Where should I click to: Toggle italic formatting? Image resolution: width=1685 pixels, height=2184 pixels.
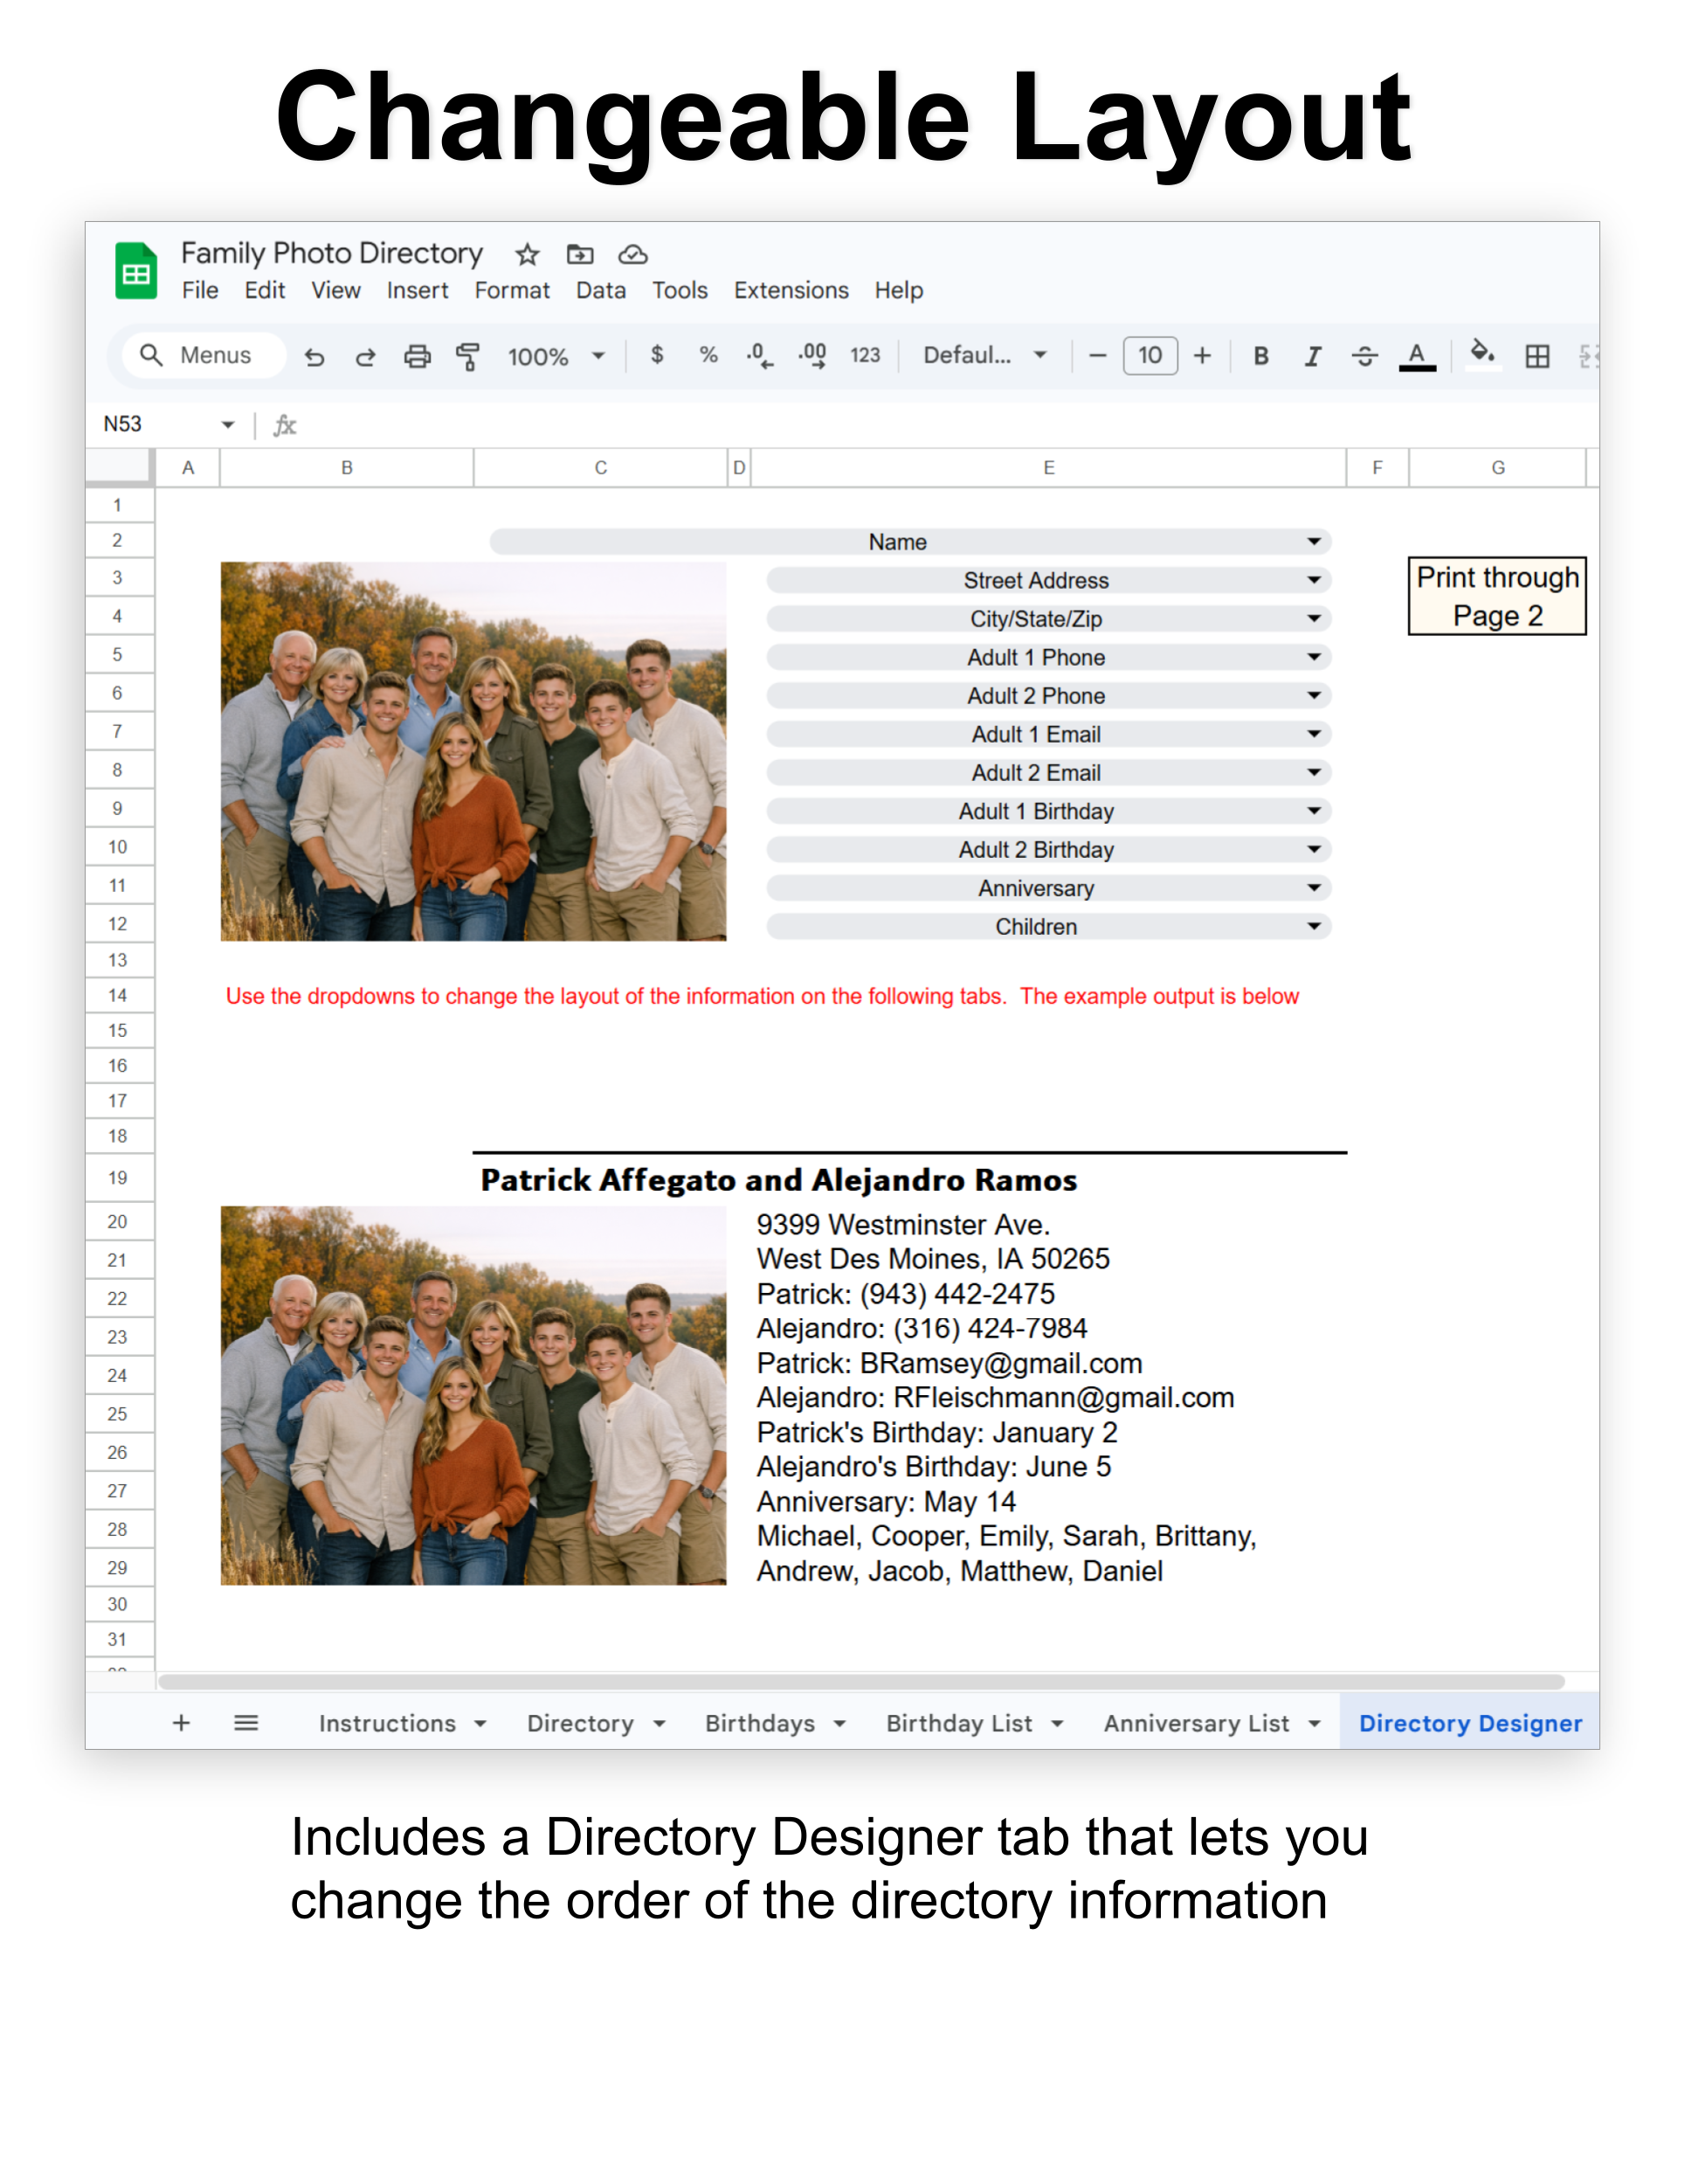pyautogui.click(x=1312, y=355)
